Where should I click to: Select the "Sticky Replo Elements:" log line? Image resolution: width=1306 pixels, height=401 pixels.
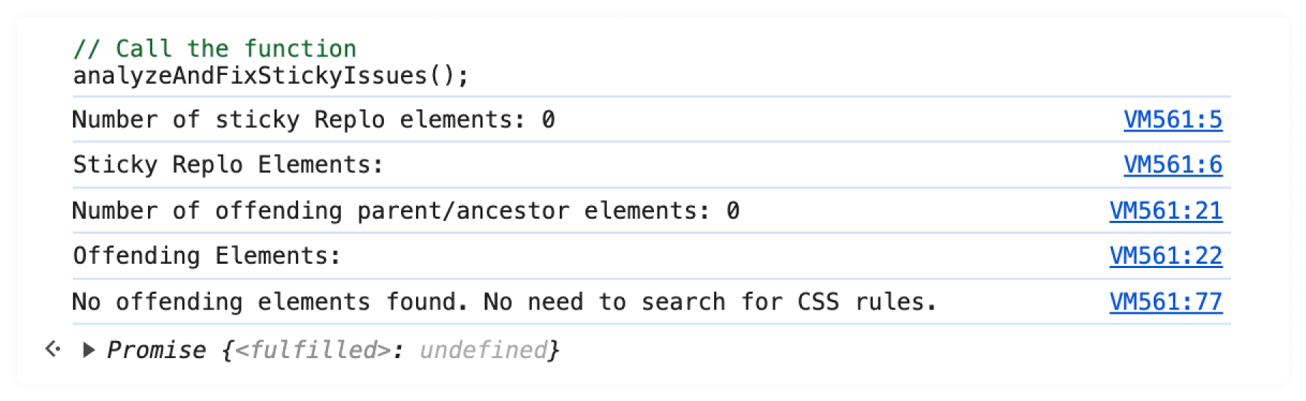[x=228, y=165]
